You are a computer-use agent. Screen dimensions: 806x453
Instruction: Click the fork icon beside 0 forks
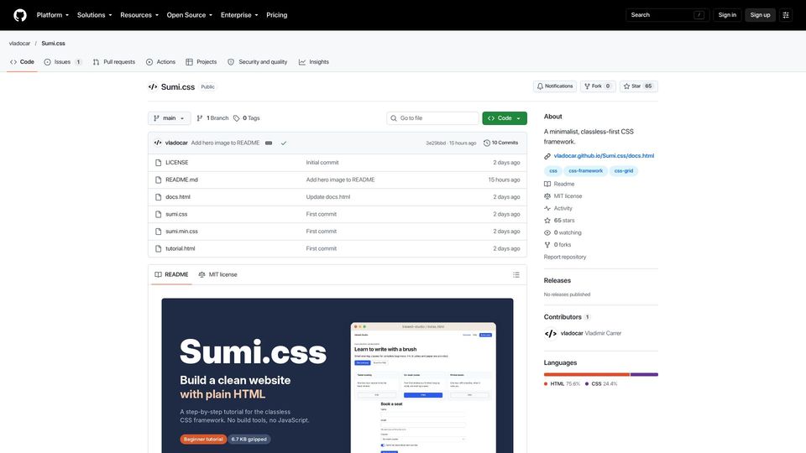(547, 245)
